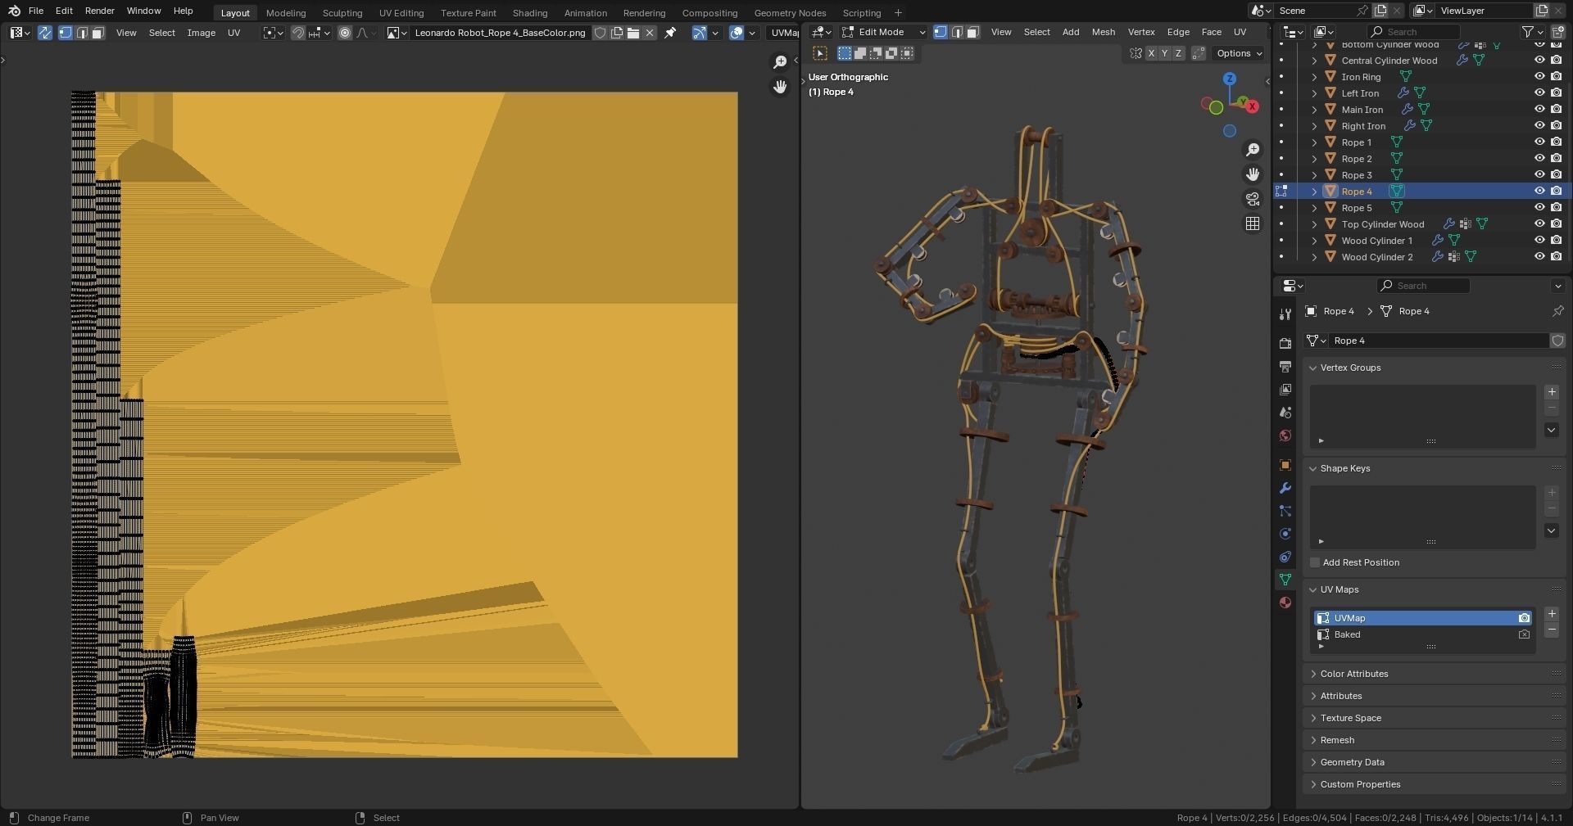1573x826 pixels.
Task: Switch to face select mode in viewport
Action: click(x=972, y=32)
